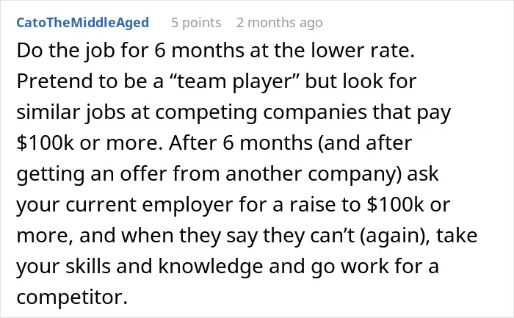
Task: Click the '5 points' score label
Action: point(196,23)
